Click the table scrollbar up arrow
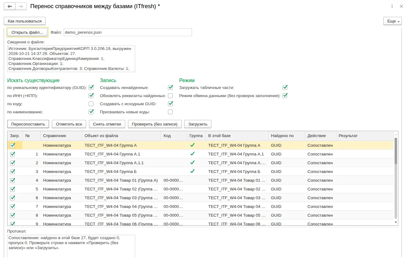Screen dimensions: 408x261 396,134
